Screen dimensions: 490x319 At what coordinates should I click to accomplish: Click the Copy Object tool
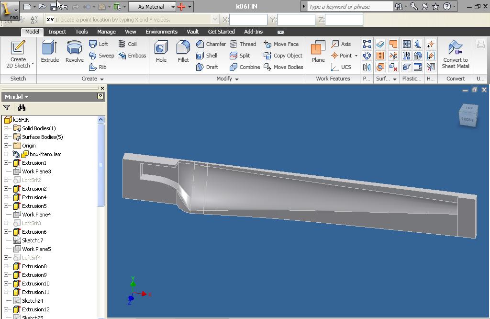[283, 56]
